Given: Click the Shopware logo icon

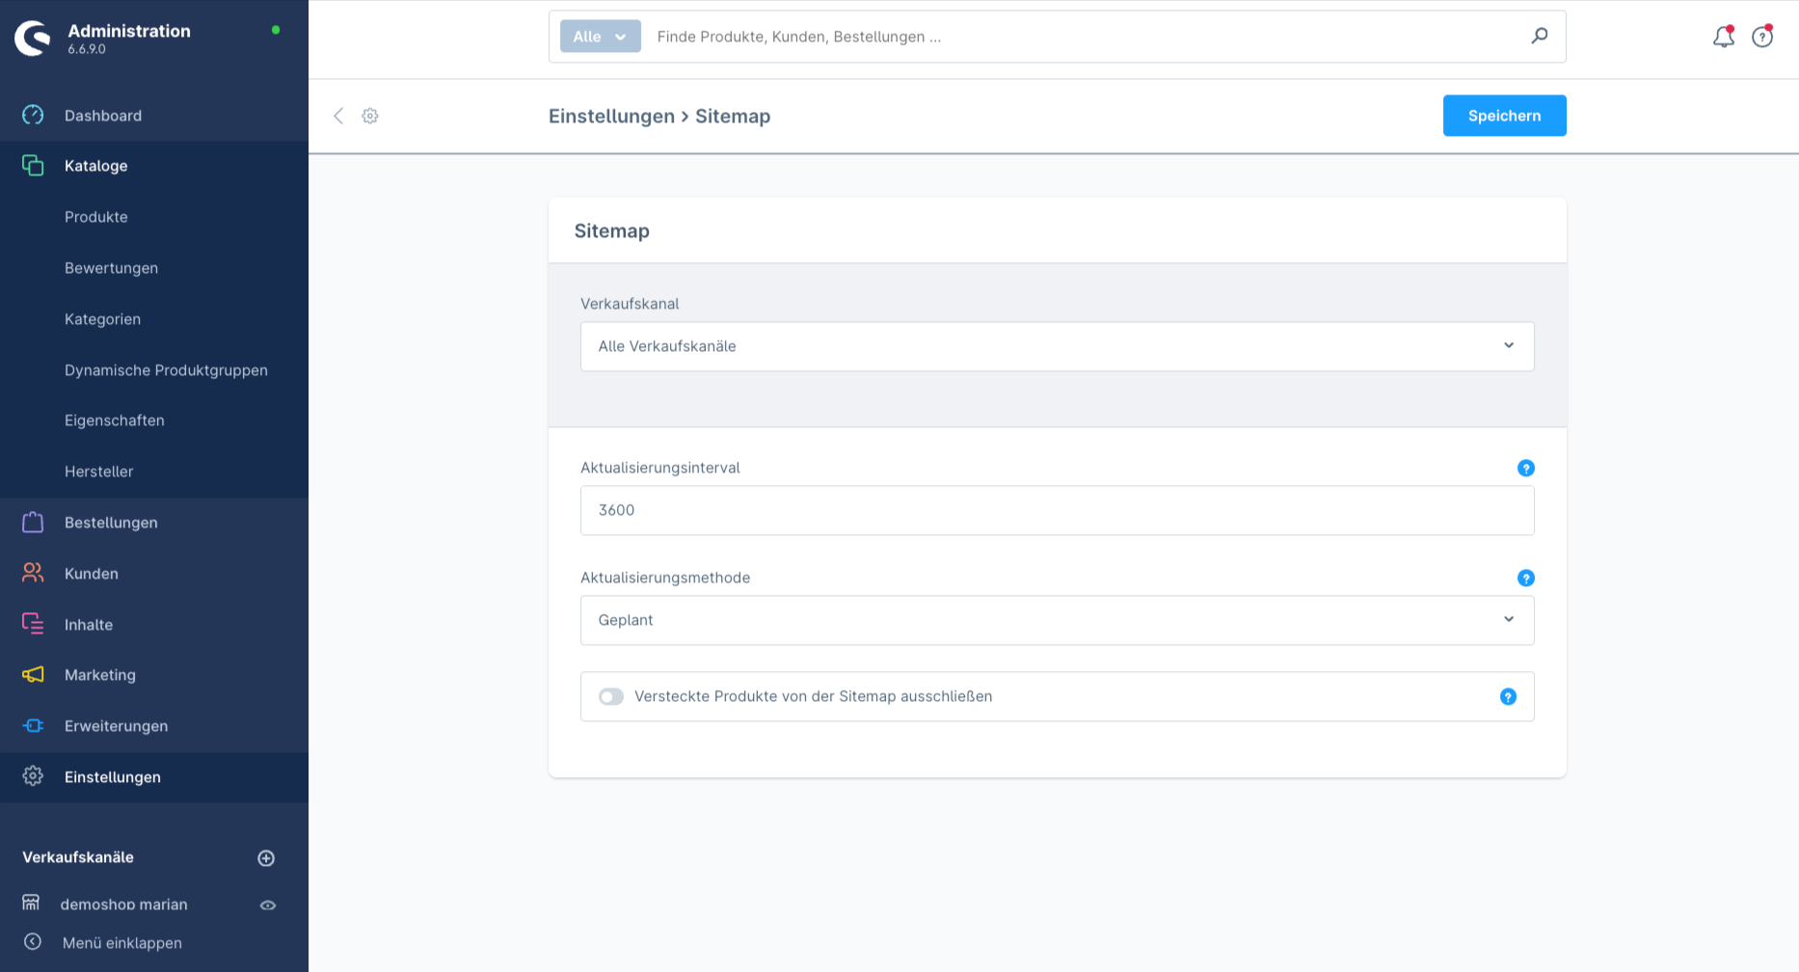Looking at the screenshot, I should (33, 39).
